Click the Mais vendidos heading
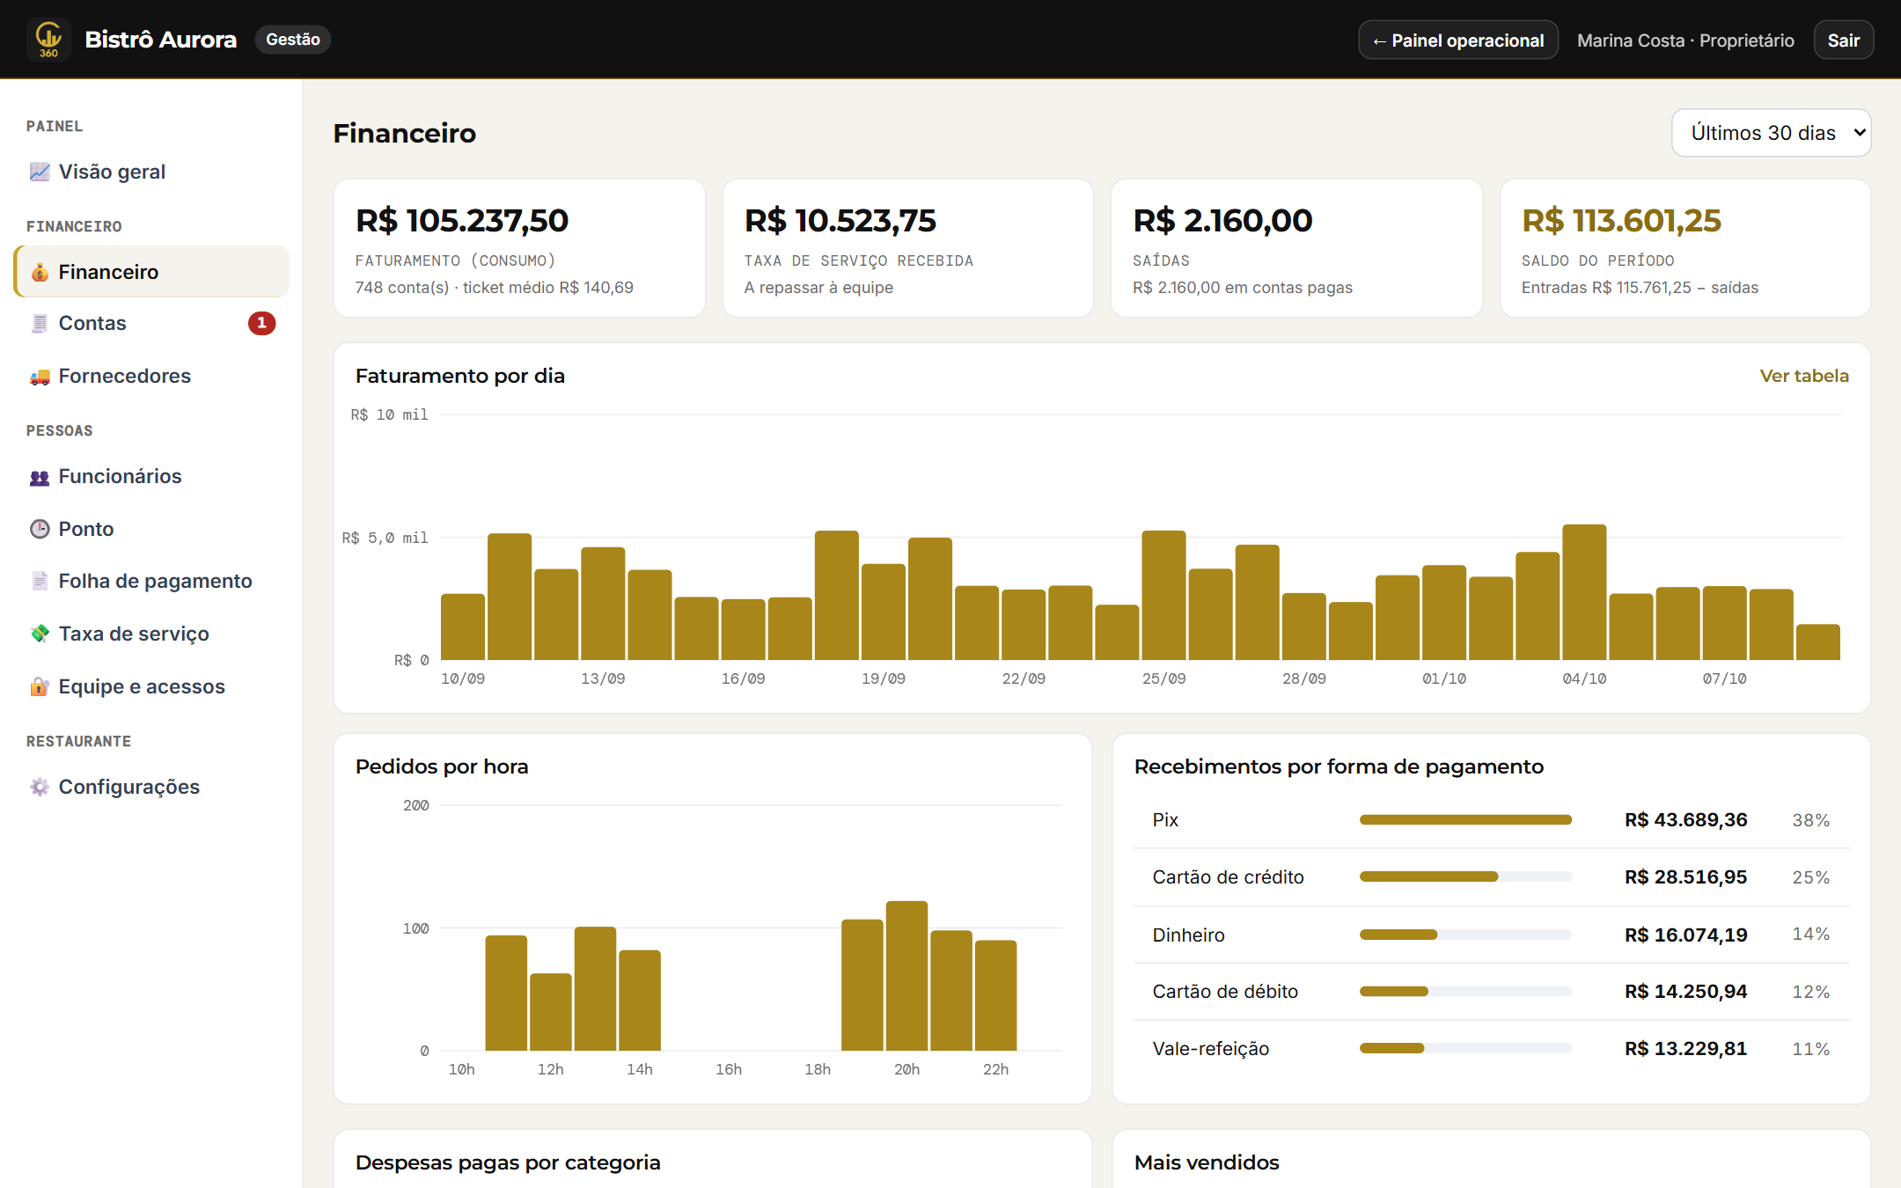Screen dimensions: 1901x1188 pyautogui.click(x=1207, y=1162)
